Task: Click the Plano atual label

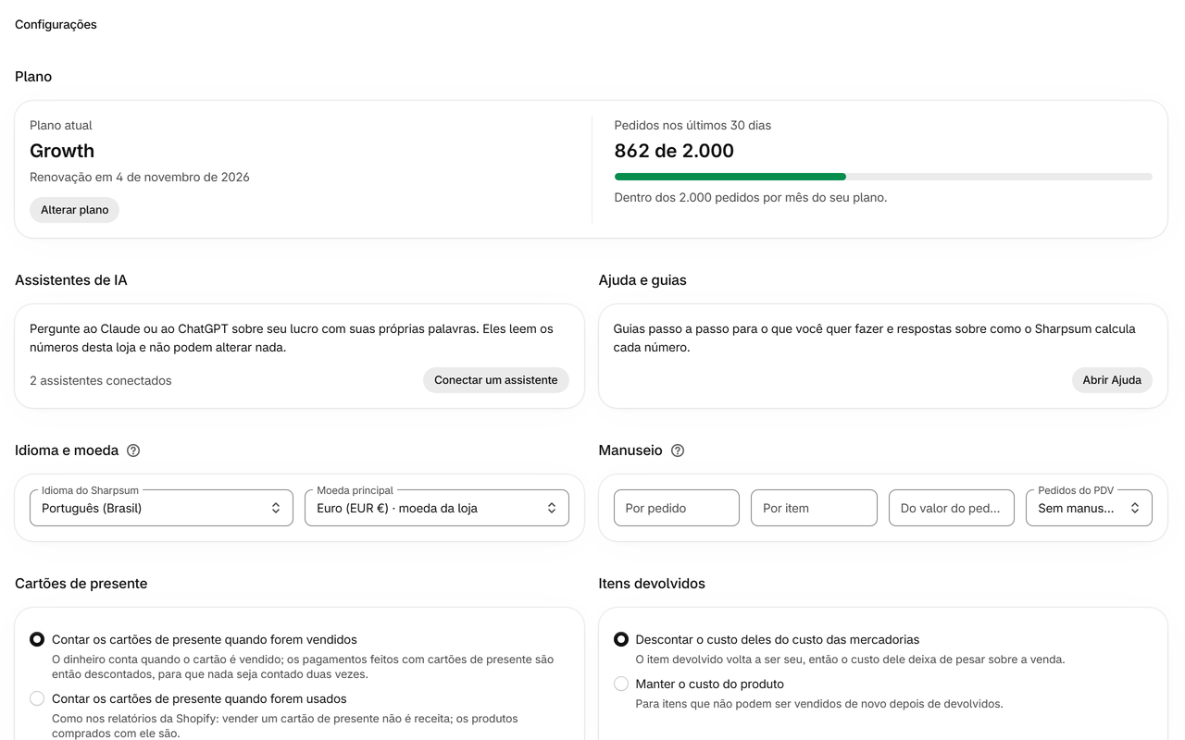Action: 61,125
